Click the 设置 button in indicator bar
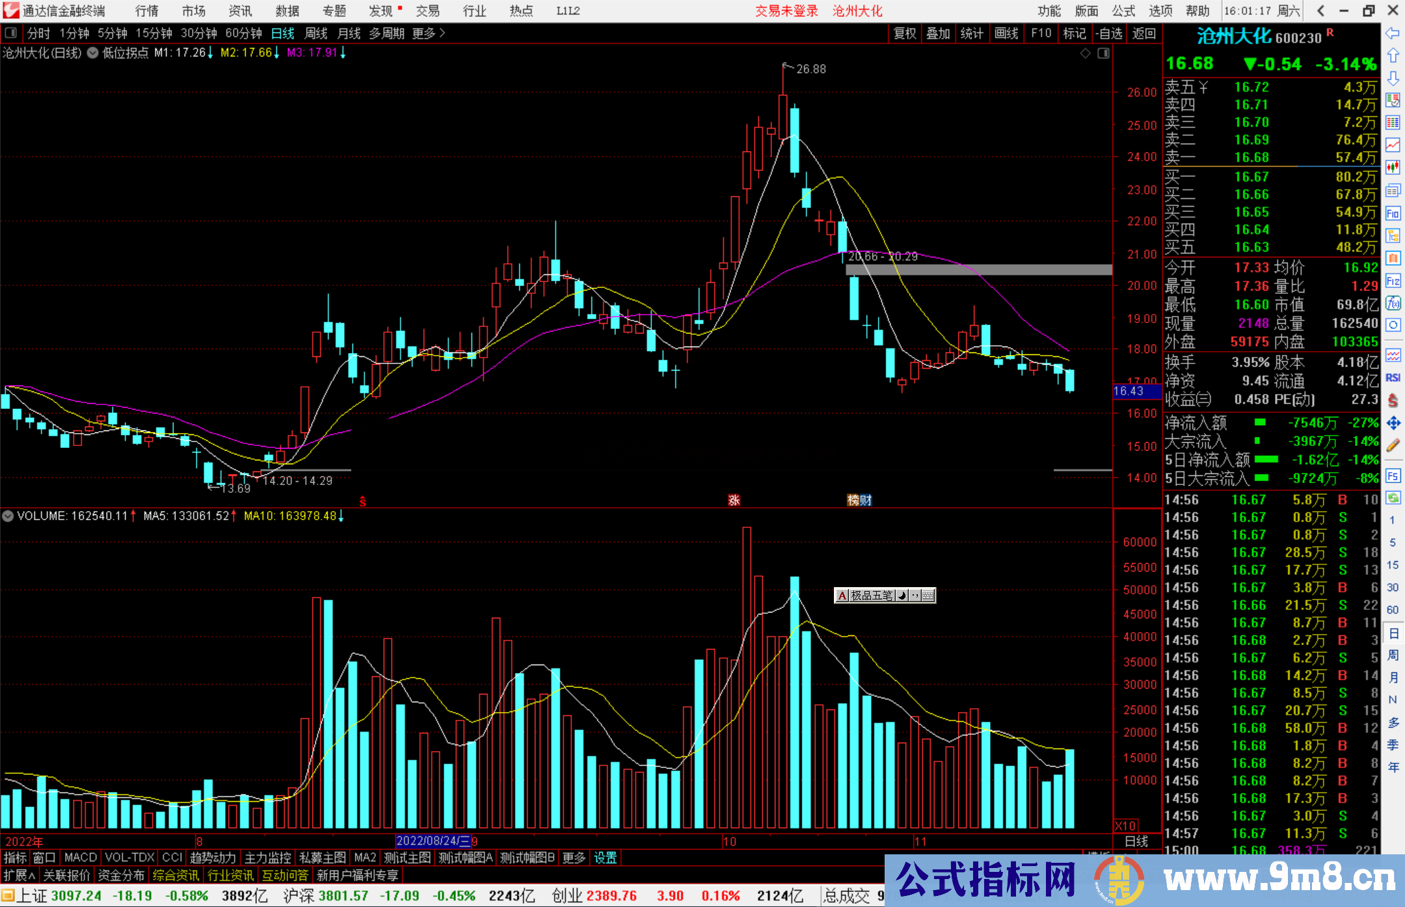 (x=605, y=858)
